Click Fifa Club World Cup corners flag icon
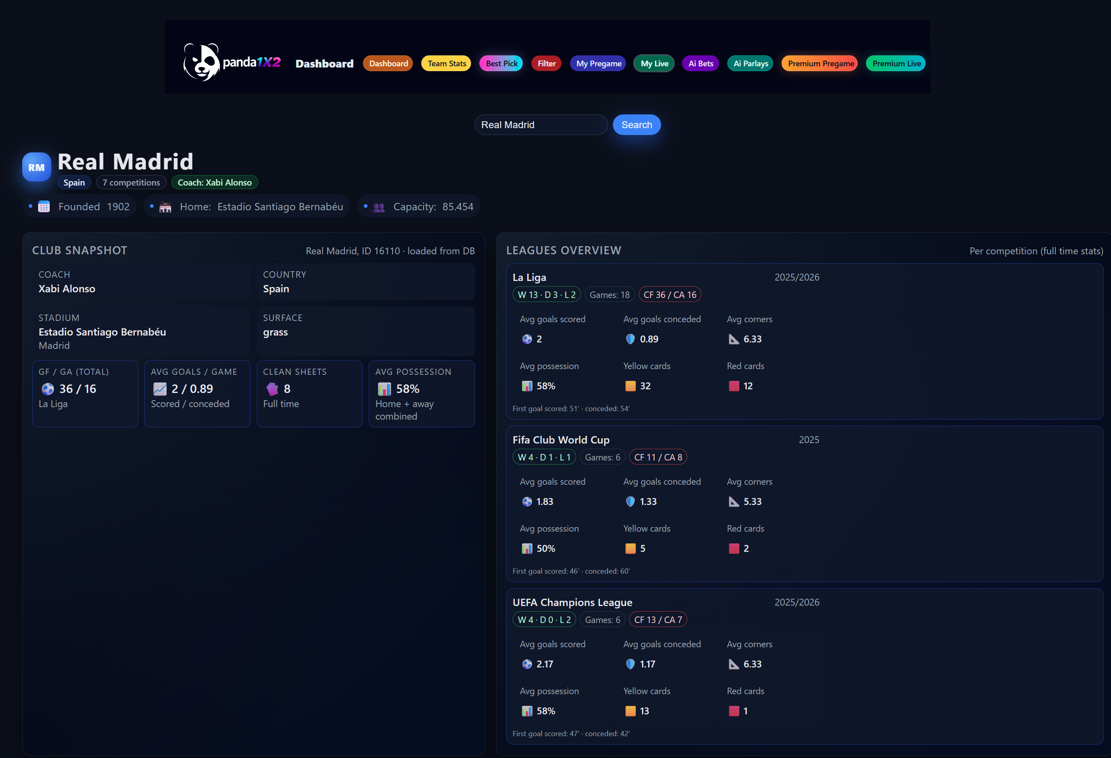The width and height of the screenshot is (1111, 758). click(734, 501)
